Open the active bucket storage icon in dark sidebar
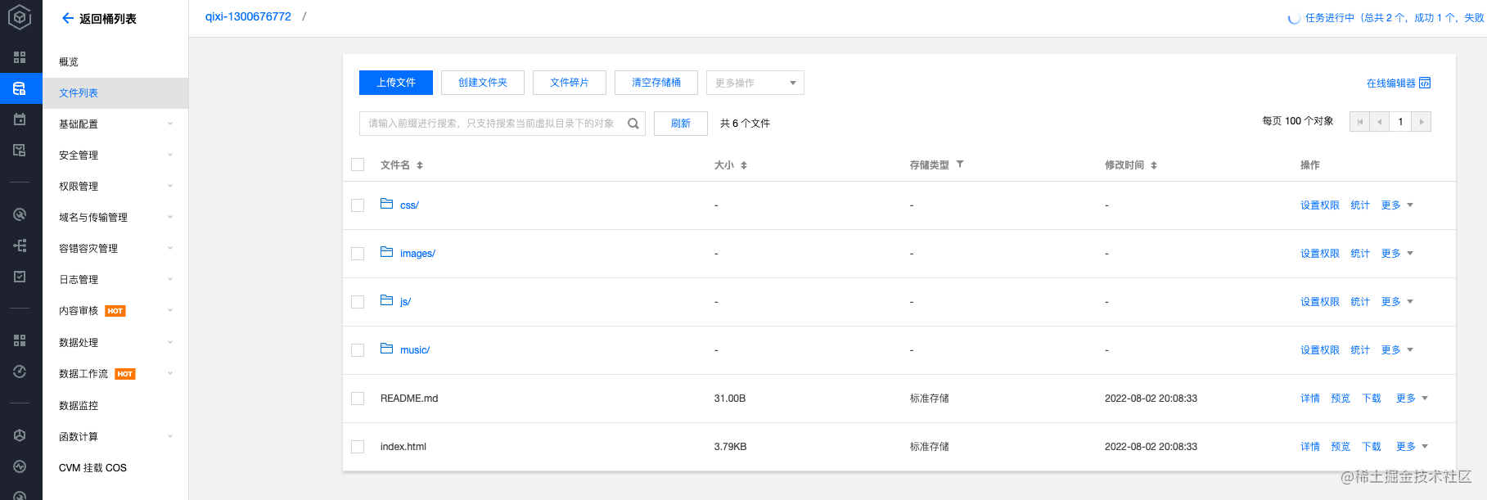This screenshot has height=500, width=1487. coord(20,88)
